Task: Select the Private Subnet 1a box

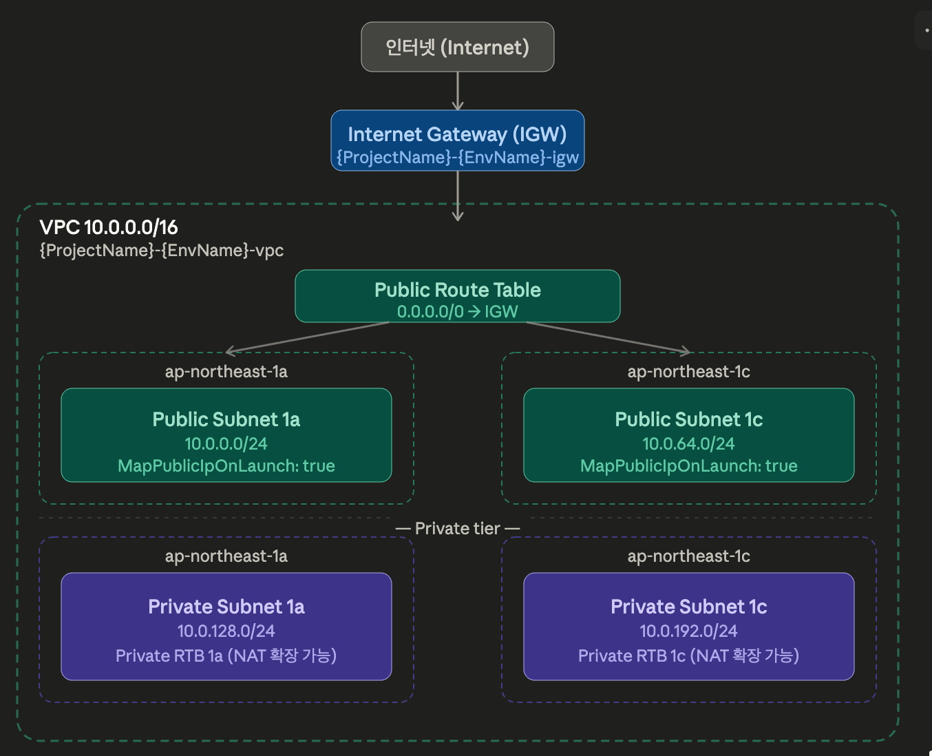Action: click(226, 607)
